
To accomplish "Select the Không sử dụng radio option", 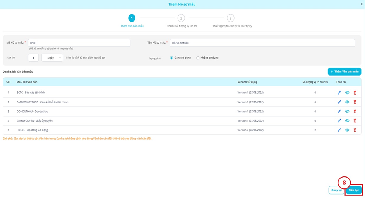I will click(x=198, y=58).
